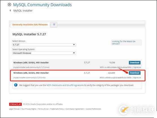Click the back chevron before MySQL Installer

click(x=10, y=10)
